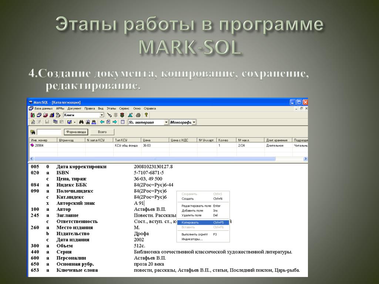The height and width of the screenshot is (284, 379).
Task: Click the colored traffic light icon
Action: 122,115
